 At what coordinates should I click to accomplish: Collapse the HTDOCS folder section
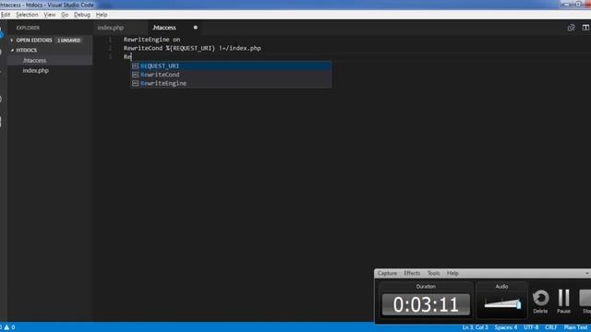click(12, 50)
